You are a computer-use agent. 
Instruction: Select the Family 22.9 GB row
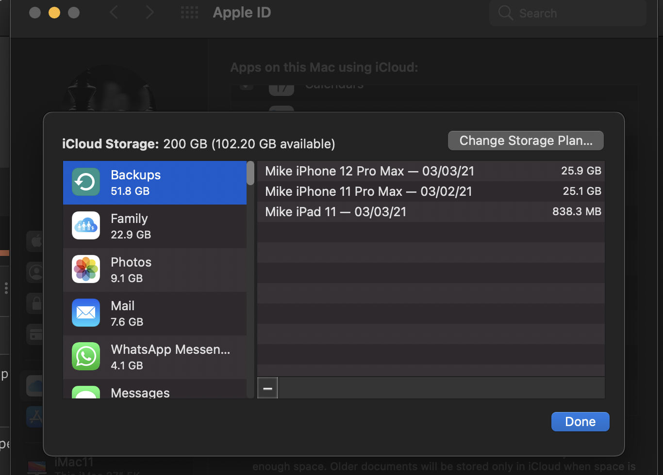coord(155,226)
